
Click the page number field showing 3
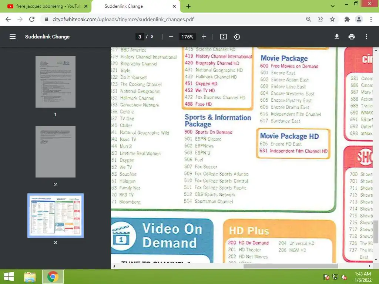[140, 37]
